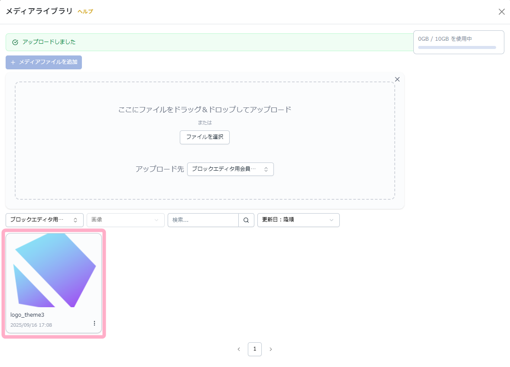Open the 画像 media type dropdown

125,220
